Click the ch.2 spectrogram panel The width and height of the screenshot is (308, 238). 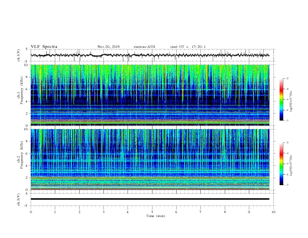click(150, 159)
